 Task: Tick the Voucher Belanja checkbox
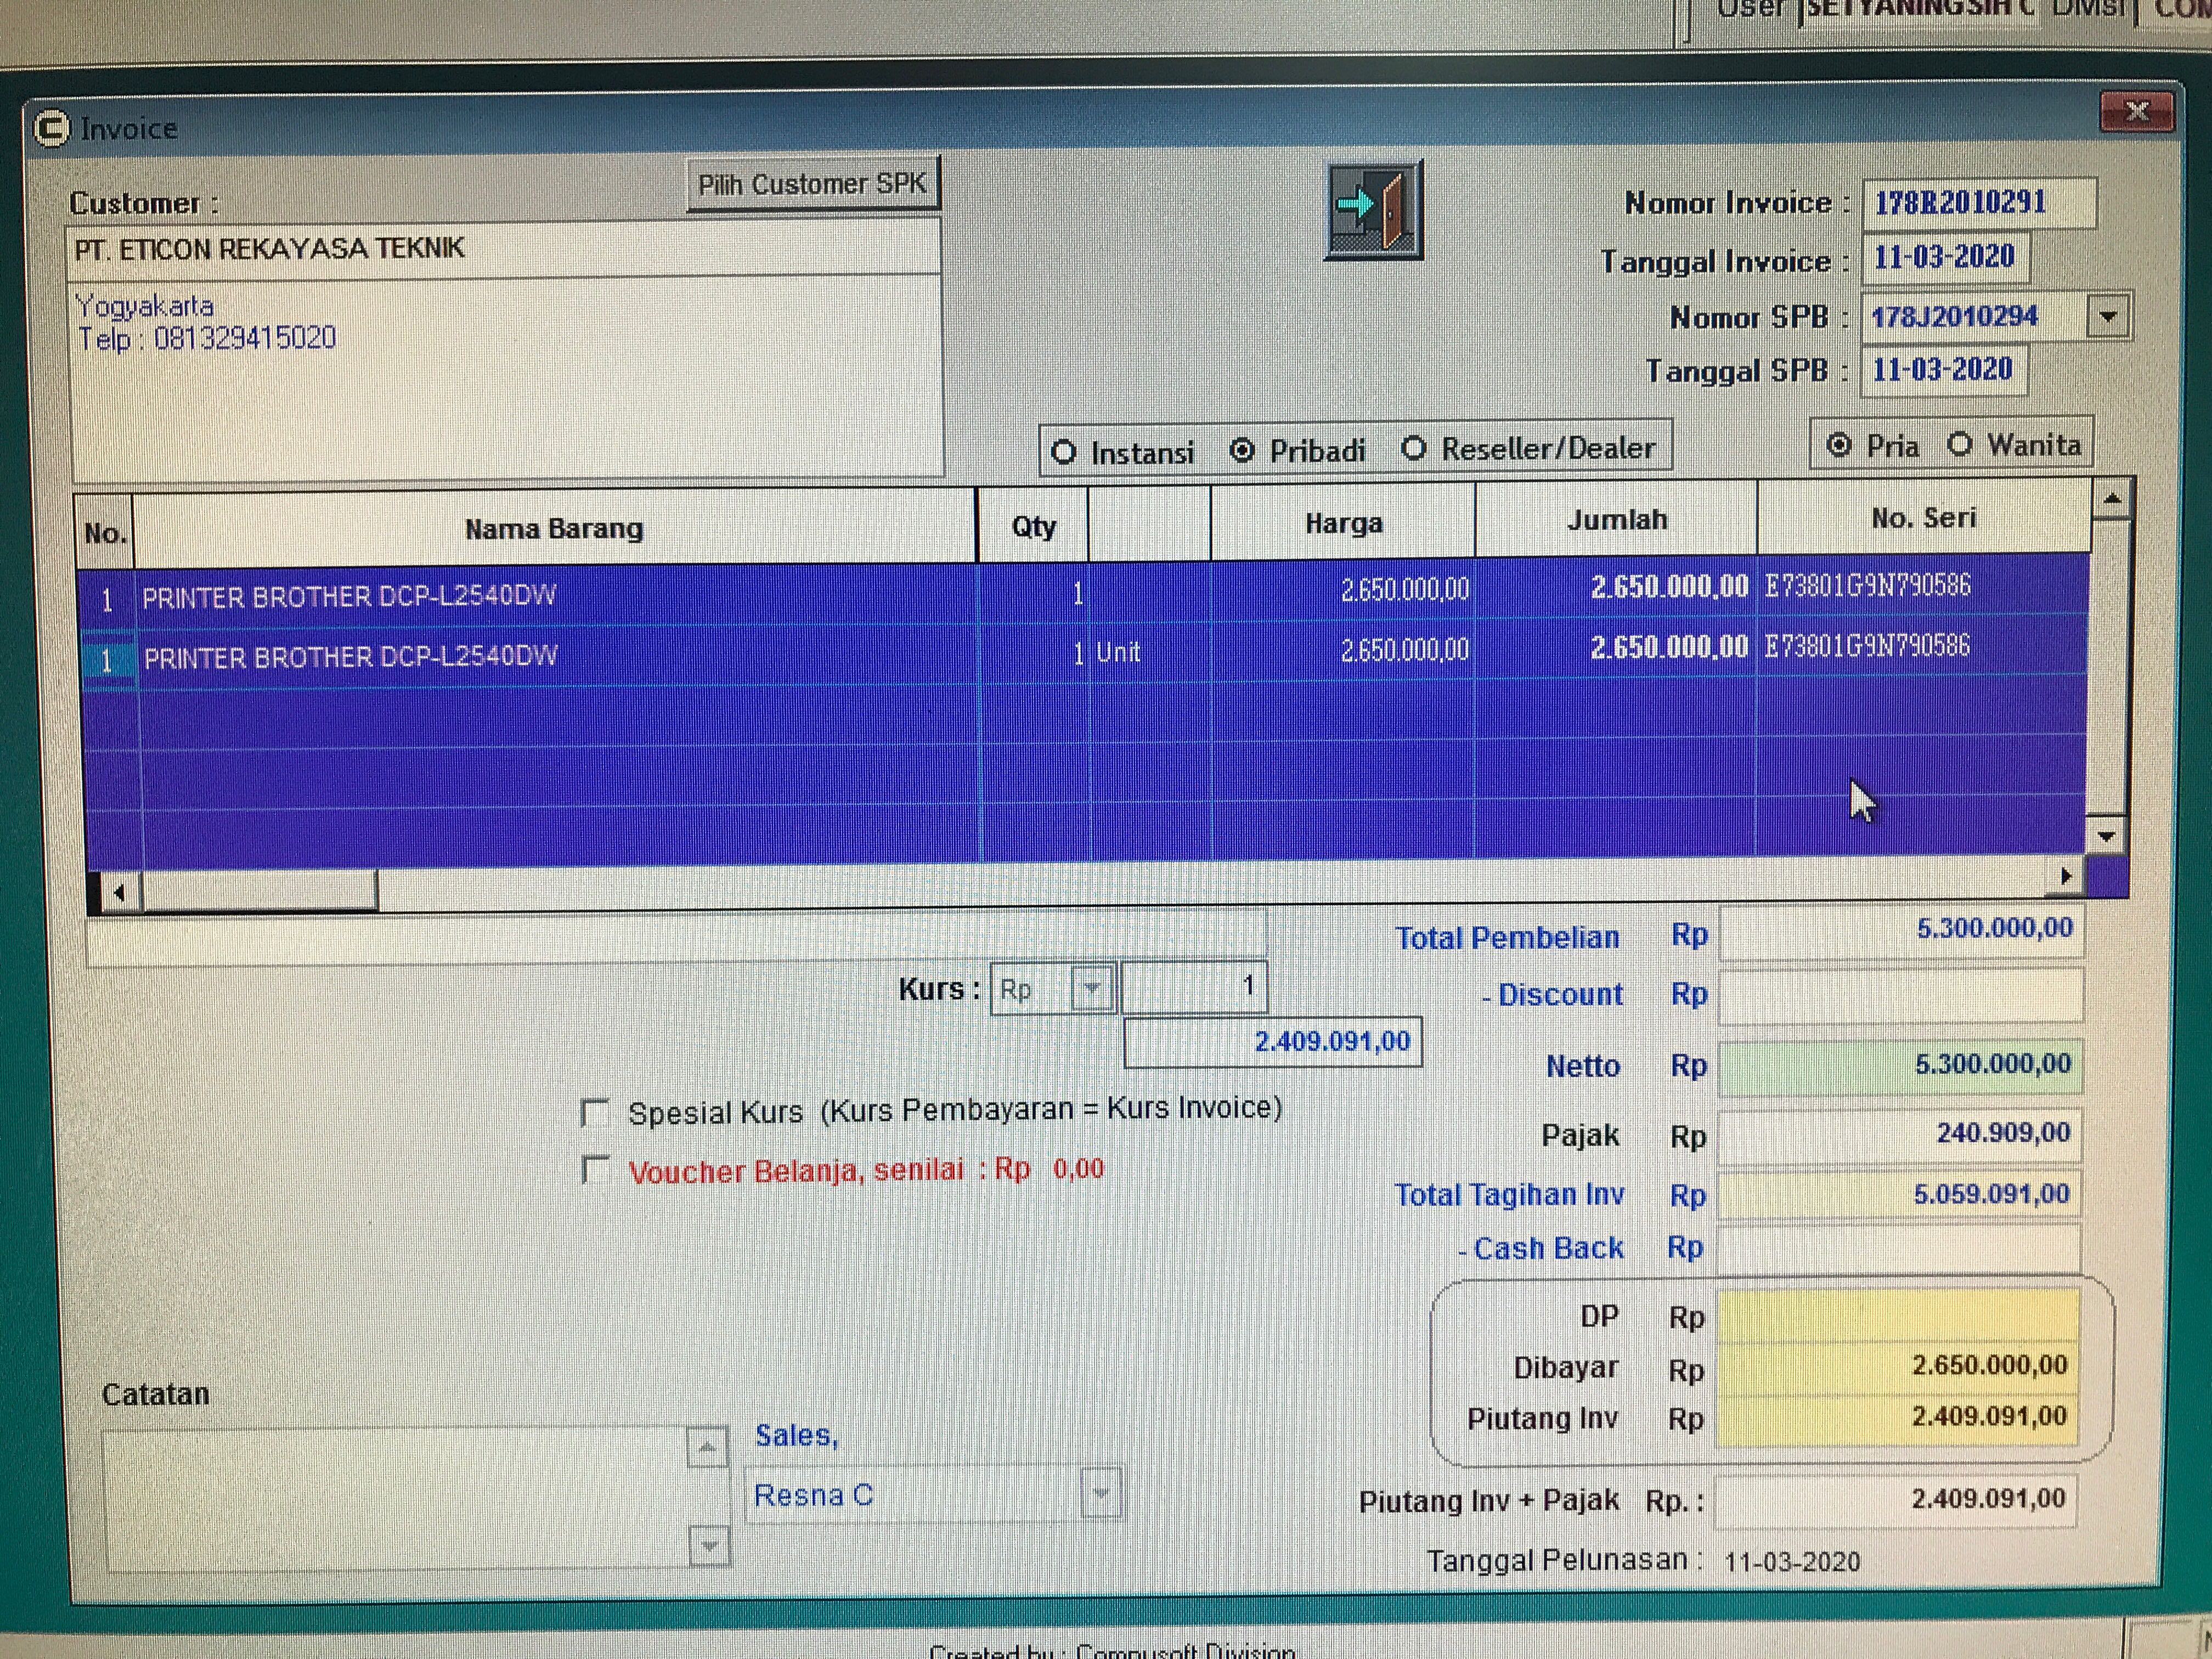pos(596,1169)
